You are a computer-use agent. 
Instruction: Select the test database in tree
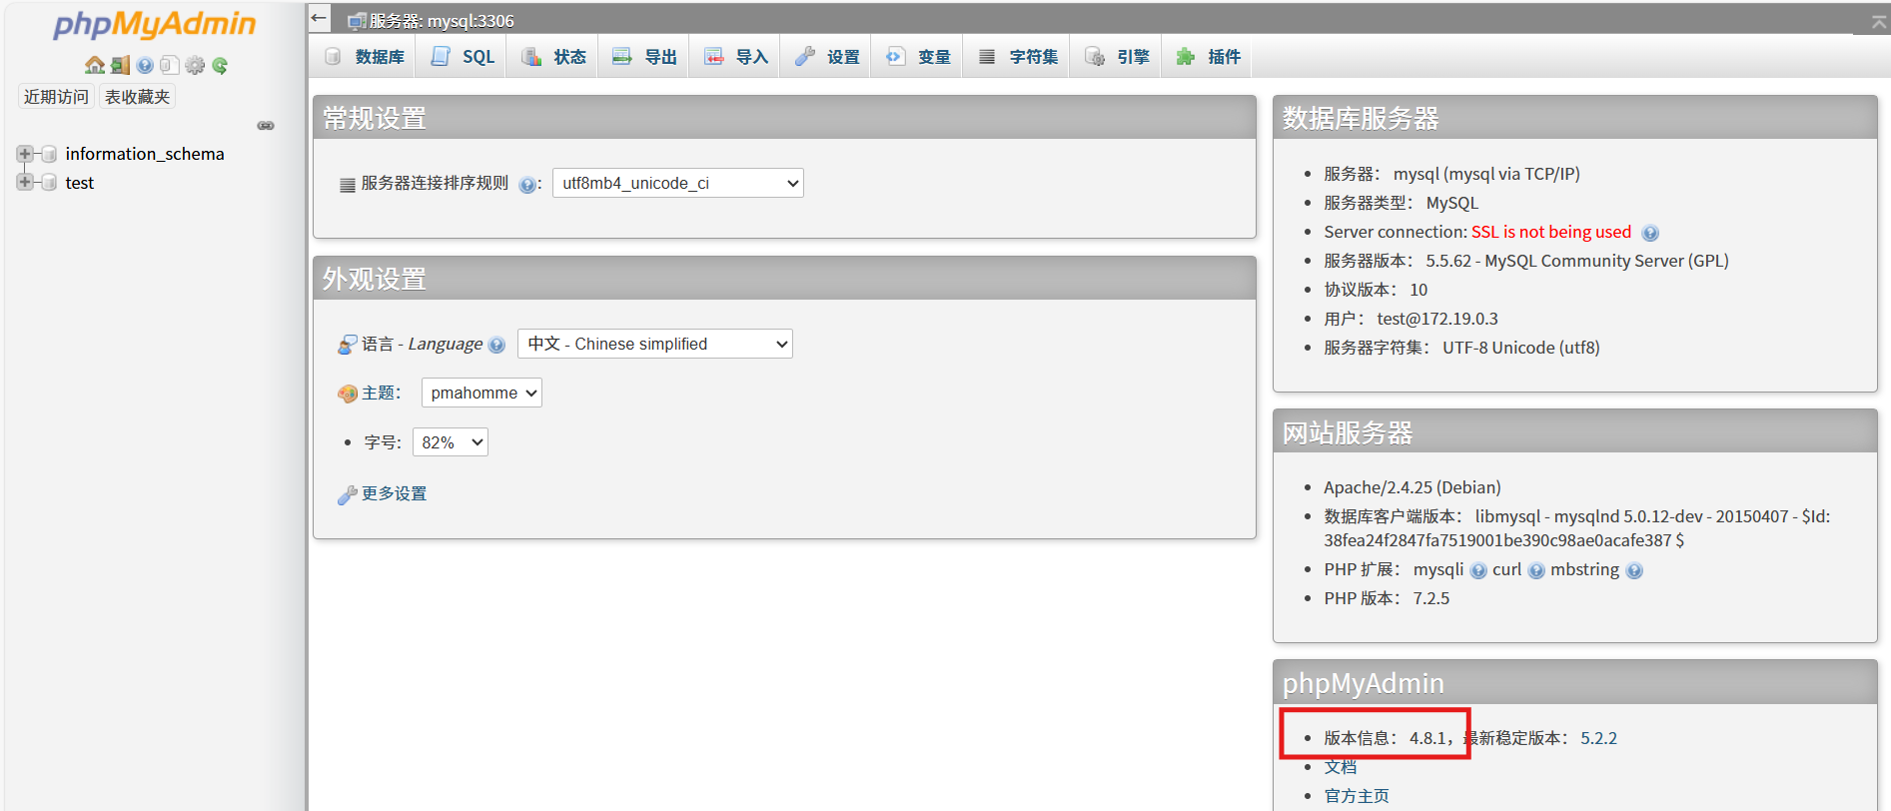(80, 183)
